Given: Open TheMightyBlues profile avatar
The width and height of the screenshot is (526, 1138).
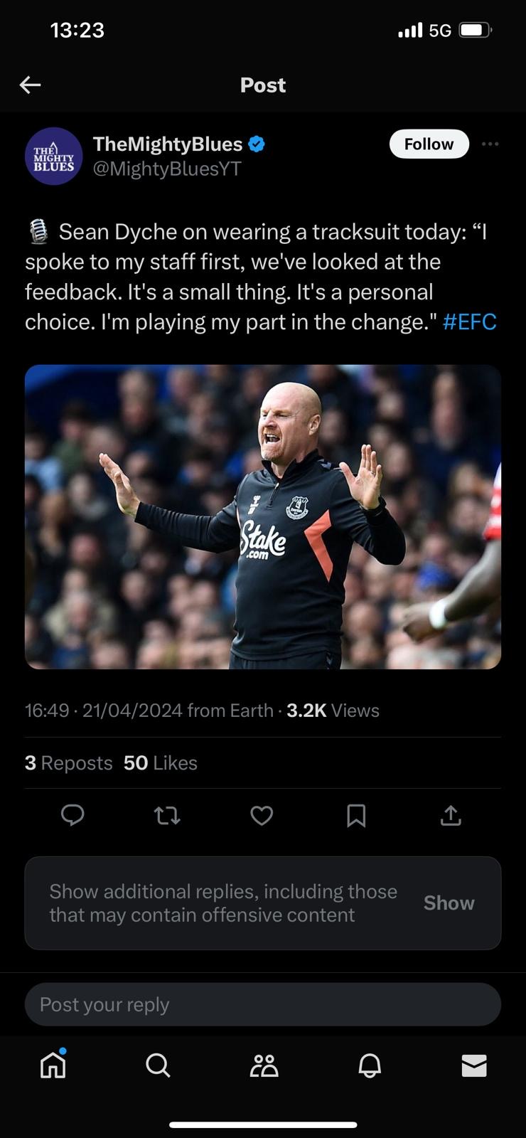Looking at the screenshot, I should pyautogui.click(x=54, y=156).
